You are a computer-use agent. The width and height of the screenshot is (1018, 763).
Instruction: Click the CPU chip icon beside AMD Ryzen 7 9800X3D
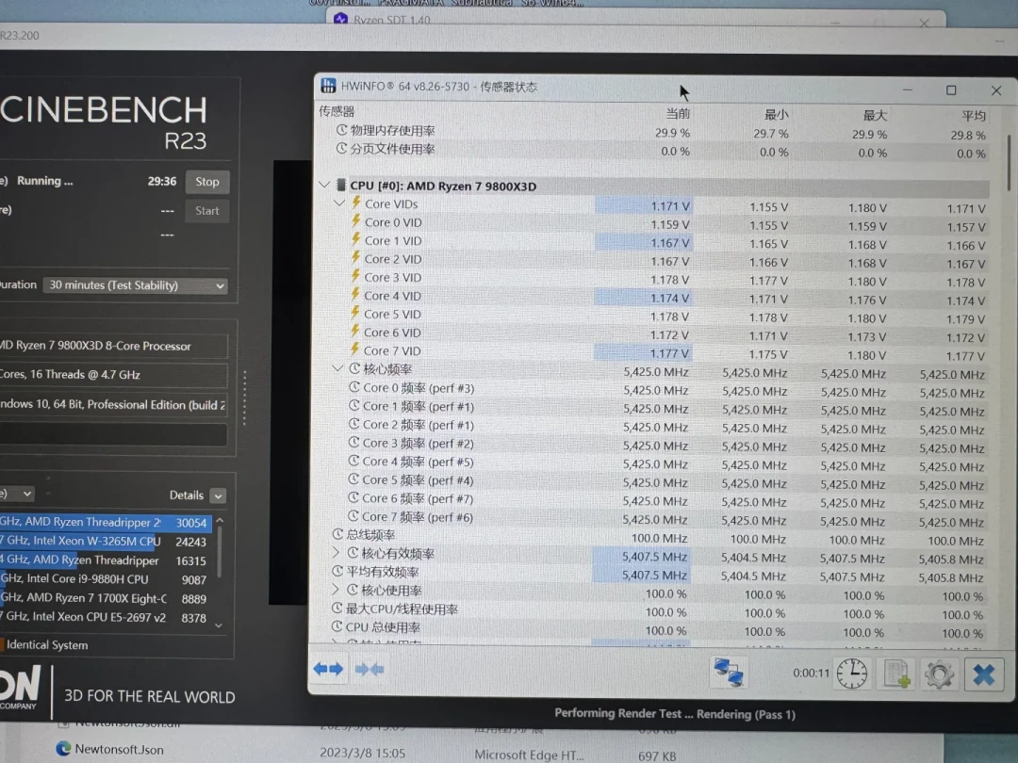pyautogui.click(x=340, y=186)
